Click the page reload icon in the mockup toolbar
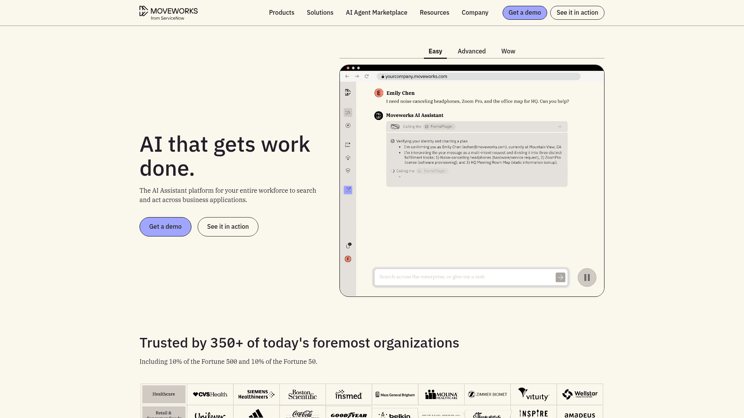This screenshot has height=418, width=744. point(367,76)
